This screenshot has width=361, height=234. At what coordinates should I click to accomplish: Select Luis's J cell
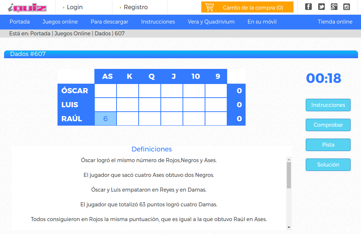[x=172, y=105]
